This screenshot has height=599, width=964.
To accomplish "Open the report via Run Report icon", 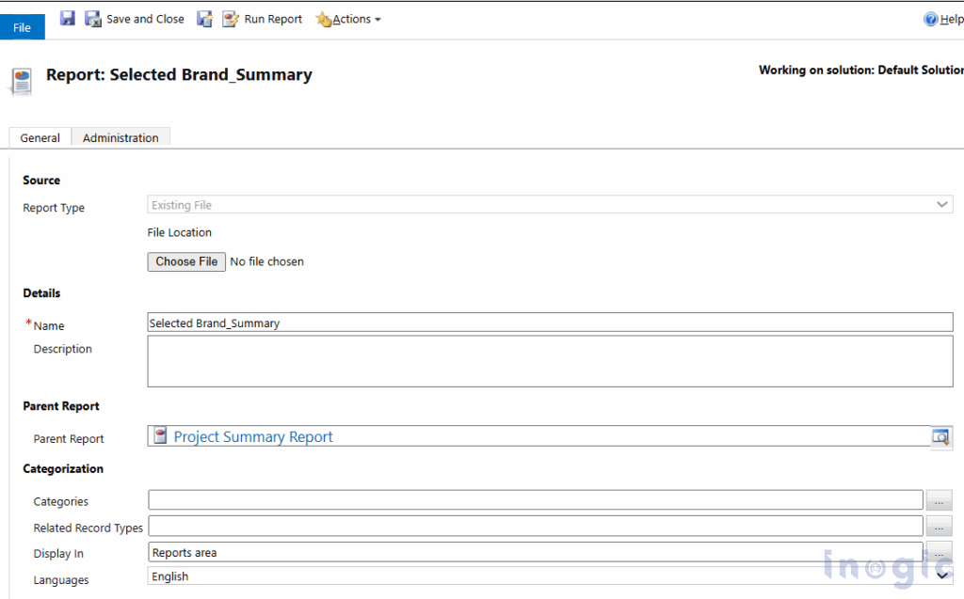I will 232,18.
